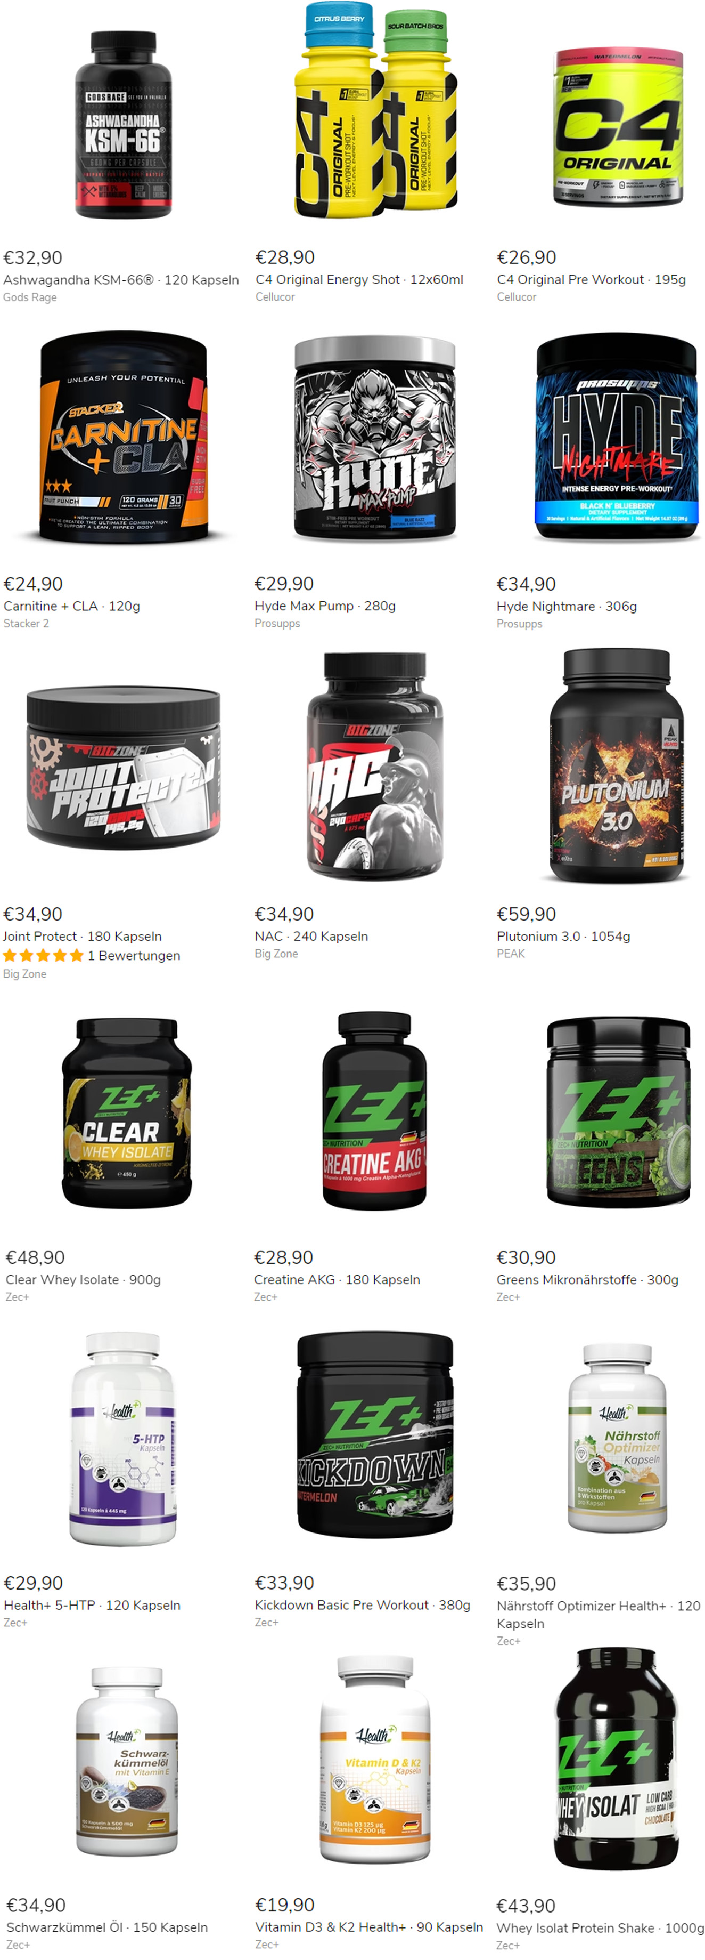The width and height of the screenshot is (705, 1960).
Task: Click the Joint Protect star rating
Action: [43, 956]
